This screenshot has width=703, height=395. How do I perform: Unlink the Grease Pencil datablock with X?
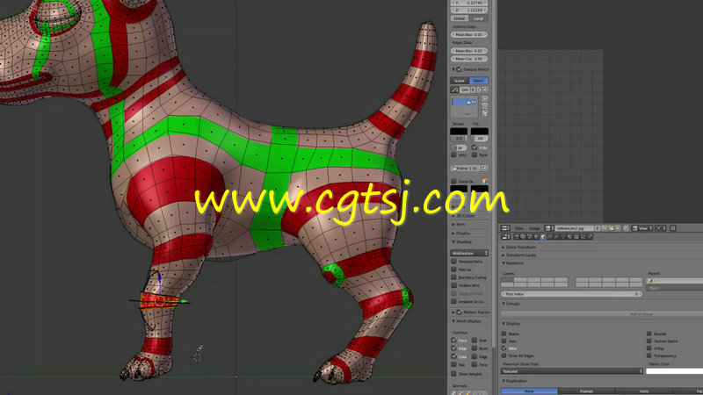point(485,90)
